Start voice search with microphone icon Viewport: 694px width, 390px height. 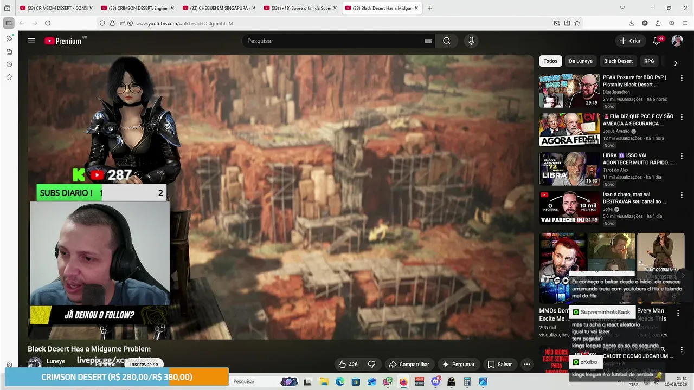[x=471, y=41]
